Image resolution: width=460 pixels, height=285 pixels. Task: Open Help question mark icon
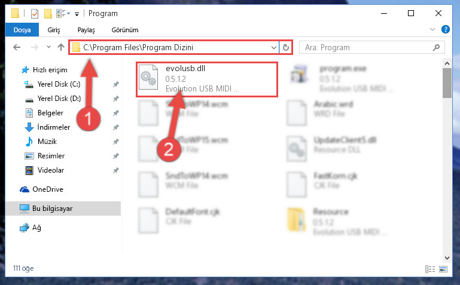445,29
